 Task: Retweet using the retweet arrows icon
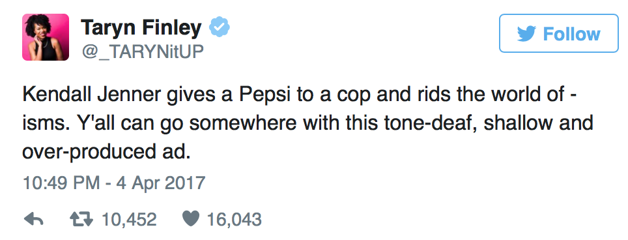[81, 219]
